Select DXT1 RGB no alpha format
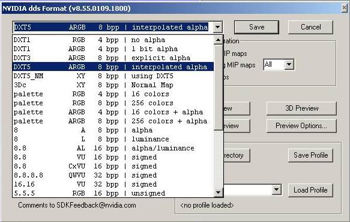The height and width of the screenshot is (222, 350). 113,40
